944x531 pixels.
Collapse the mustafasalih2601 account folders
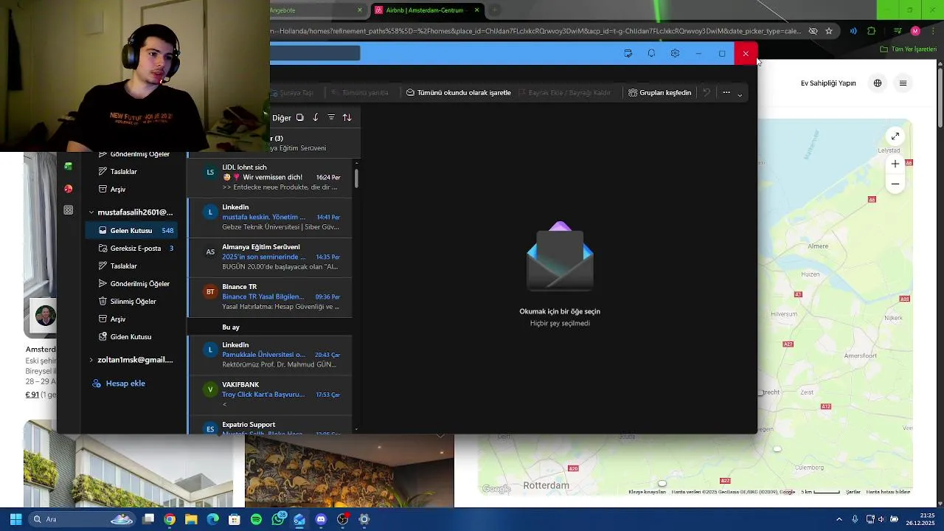(x=91, y=212)
